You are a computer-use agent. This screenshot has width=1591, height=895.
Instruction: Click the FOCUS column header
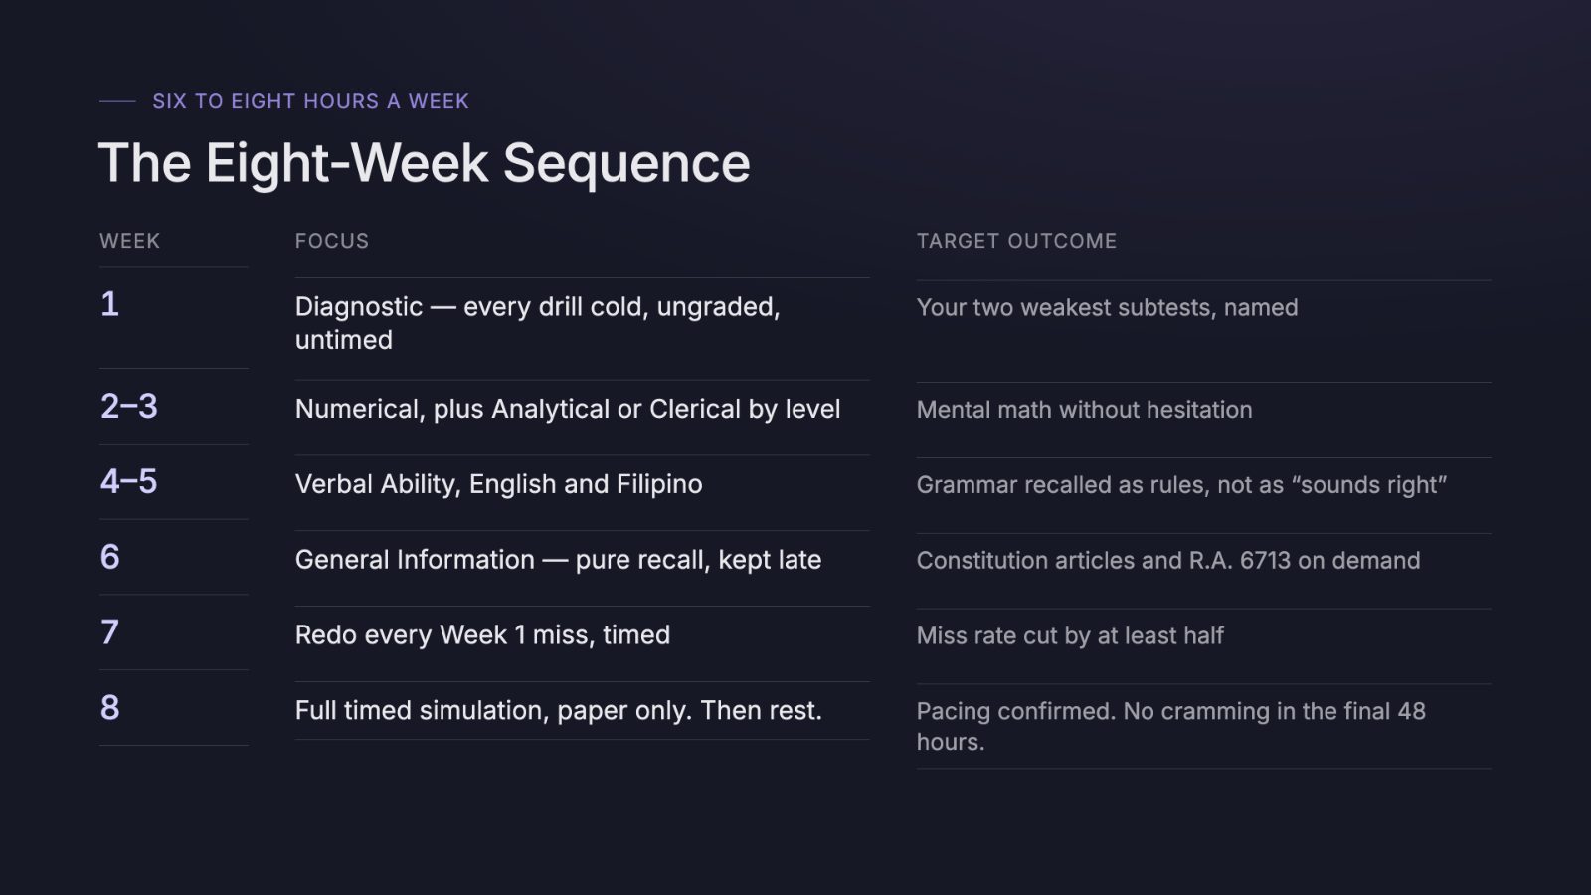[332, 241]
